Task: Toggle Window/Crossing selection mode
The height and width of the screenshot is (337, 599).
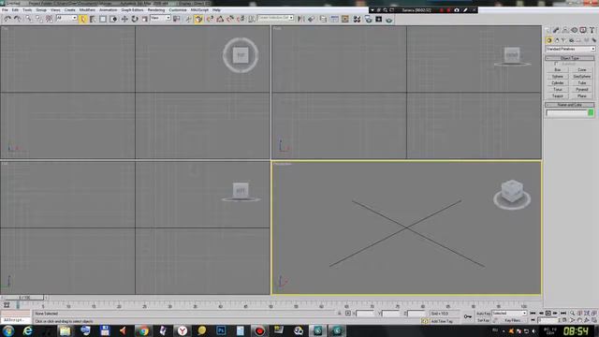Action: click(113, 19)
